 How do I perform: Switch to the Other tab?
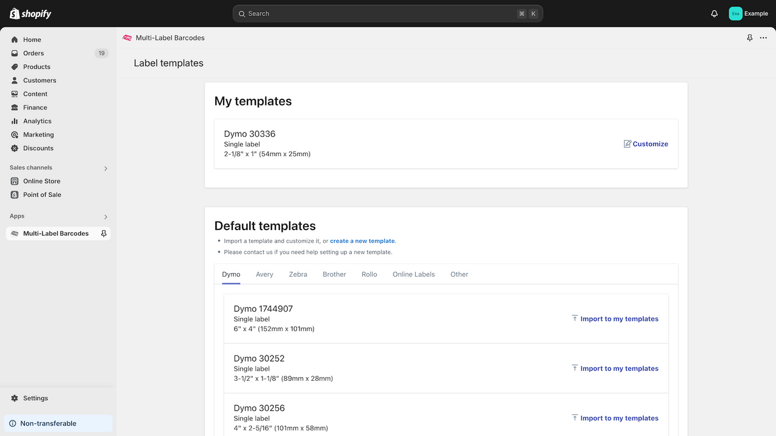tap(459, 274)
